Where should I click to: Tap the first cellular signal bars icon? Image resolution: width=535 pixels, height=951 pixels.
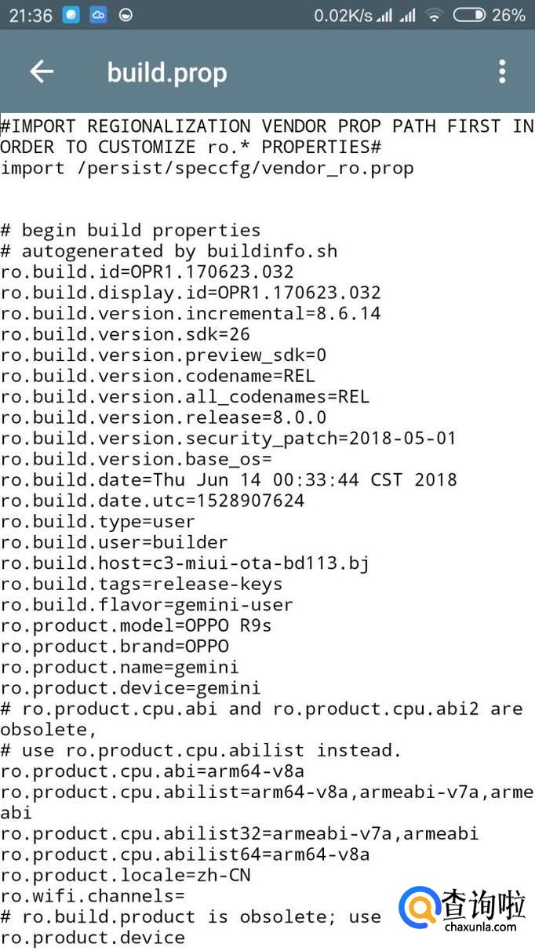[x=384, y=15]
